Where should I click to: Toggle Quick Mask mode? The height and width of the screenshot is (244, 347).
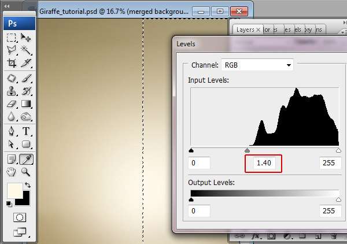pos(20,217)
